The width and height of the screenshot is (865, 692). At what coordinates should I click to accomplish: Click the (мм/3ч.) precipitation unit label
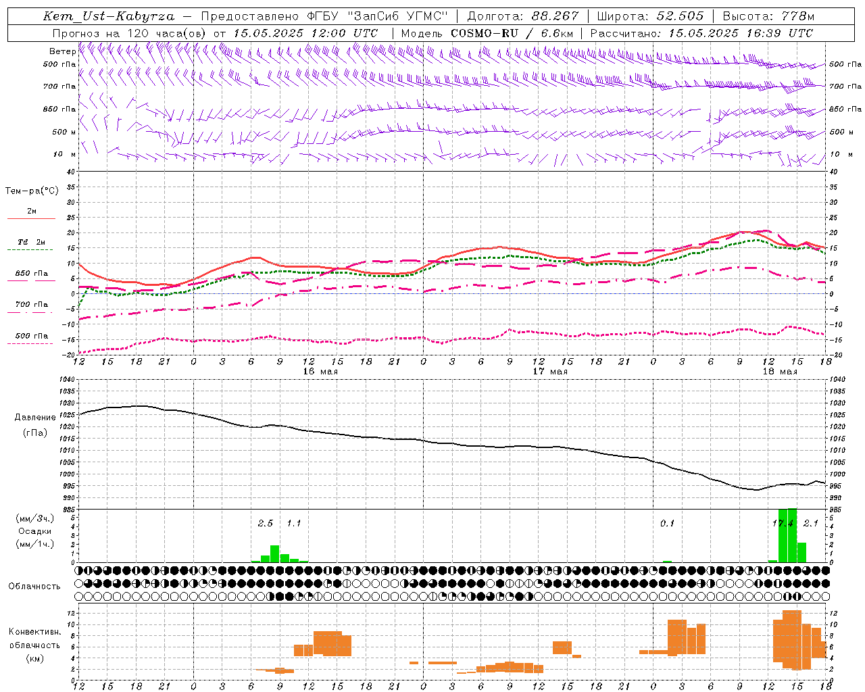(x=34, y=518)
